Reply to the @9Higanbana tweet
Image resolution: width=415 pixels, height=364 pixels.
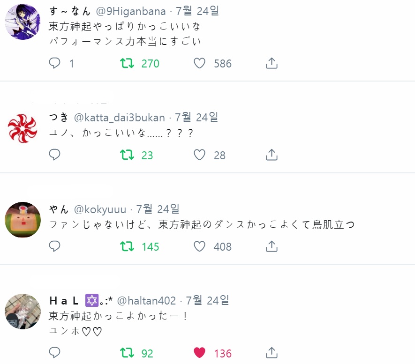55,63
